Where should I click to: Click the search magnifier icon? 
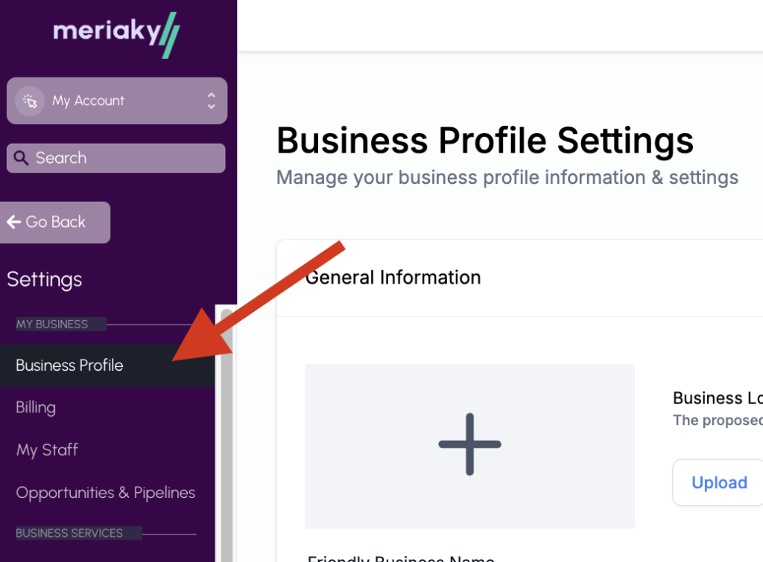pos(20,158)
